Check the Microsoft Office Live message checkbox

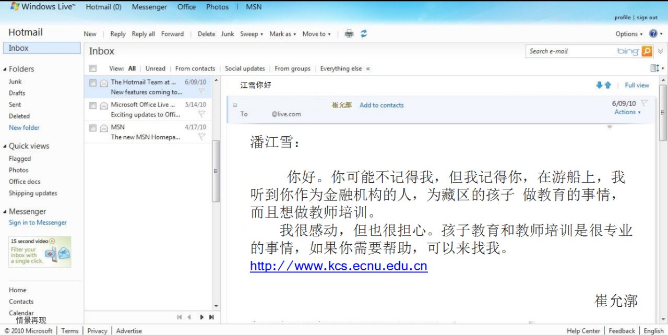[93, 105]
